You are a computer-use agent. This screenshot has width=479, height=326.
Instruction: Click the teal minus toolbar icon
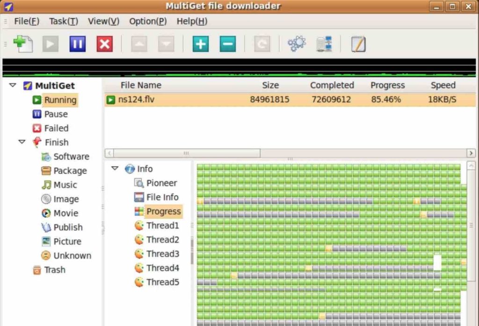tap(227, 43)
